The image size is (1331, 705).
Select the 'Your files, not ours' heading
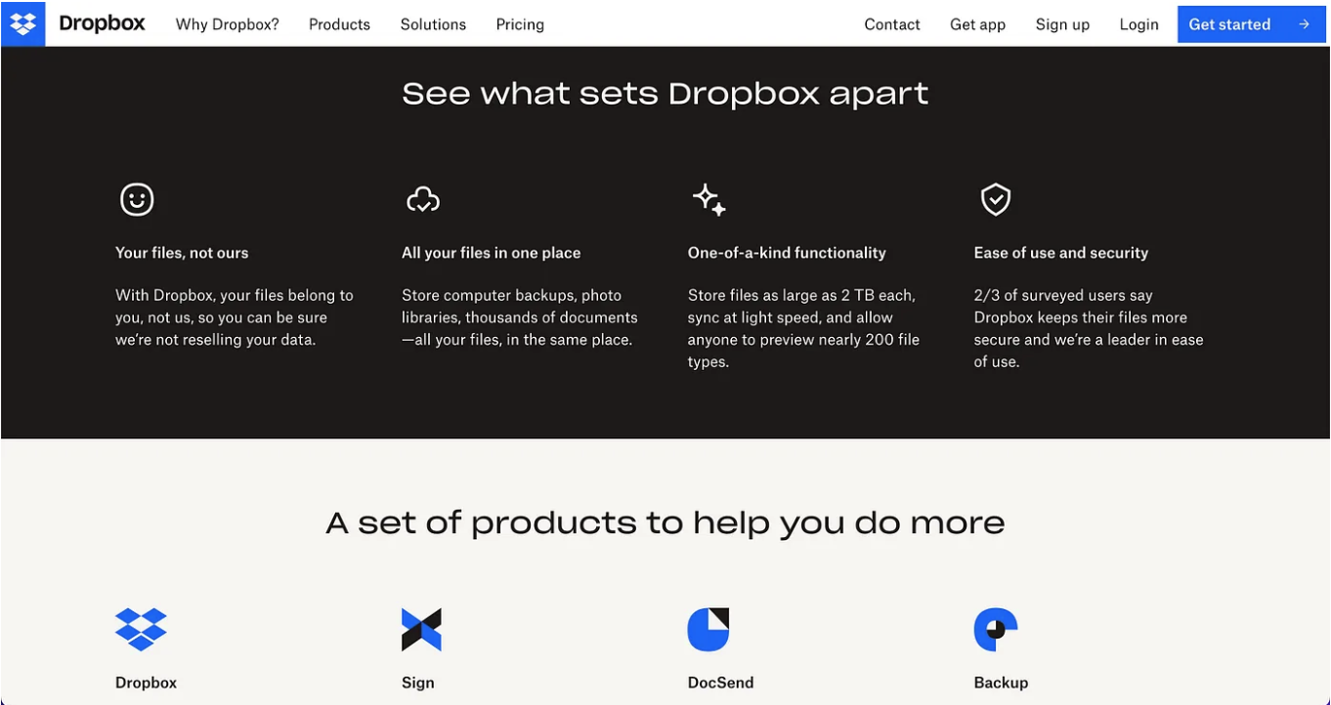click(182, 253)
